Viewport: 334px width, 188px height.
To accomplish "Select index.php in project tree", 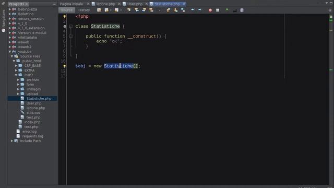I will click(x=32, y=122).
